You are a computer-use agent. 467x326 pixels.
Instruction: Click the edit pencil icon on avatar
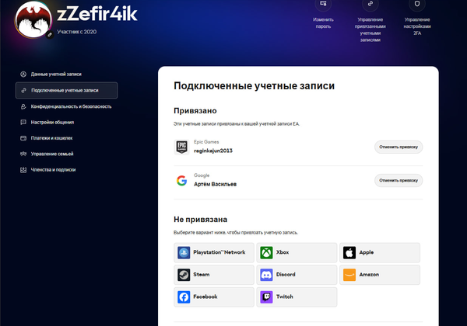point(50,35)
